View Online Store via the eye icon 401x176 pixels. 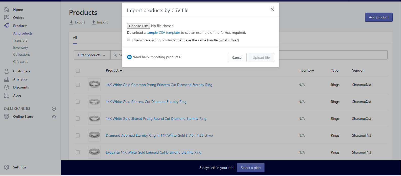[x=54, y=117]
